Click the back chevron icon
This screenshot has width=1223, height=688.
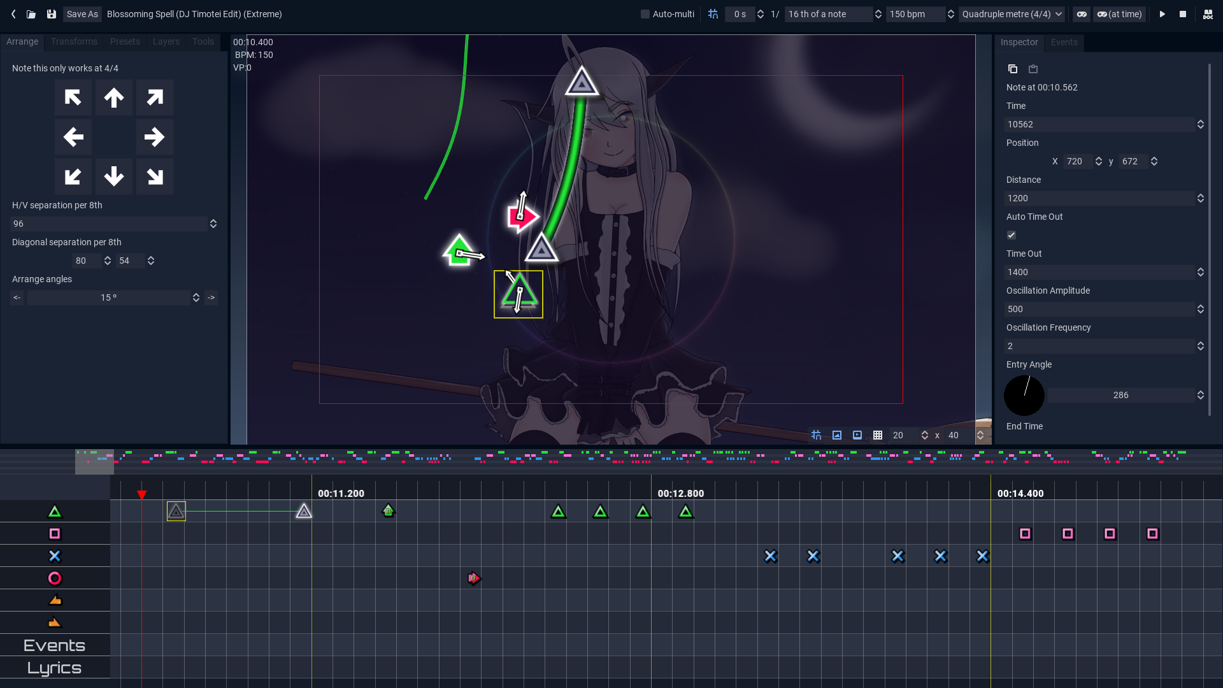coord(13,14)
